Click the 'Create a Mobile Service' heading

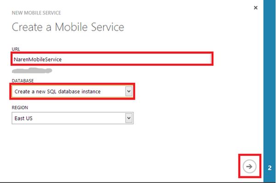pyautogui.click(x=68, y=27)
